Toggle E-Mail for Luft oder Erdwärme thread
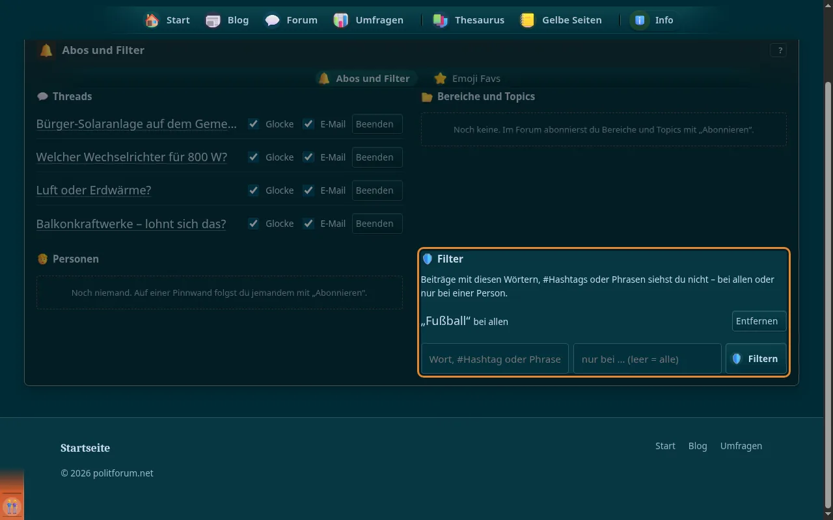This screenshot has width=833, height=520. [308, 190]
